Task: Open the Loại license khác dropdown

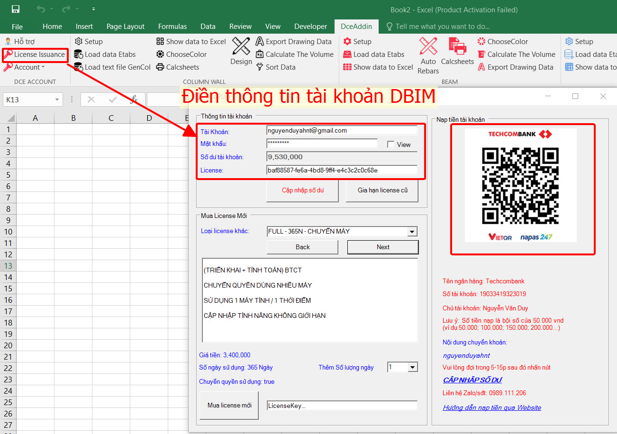Action: click(412, 232)
